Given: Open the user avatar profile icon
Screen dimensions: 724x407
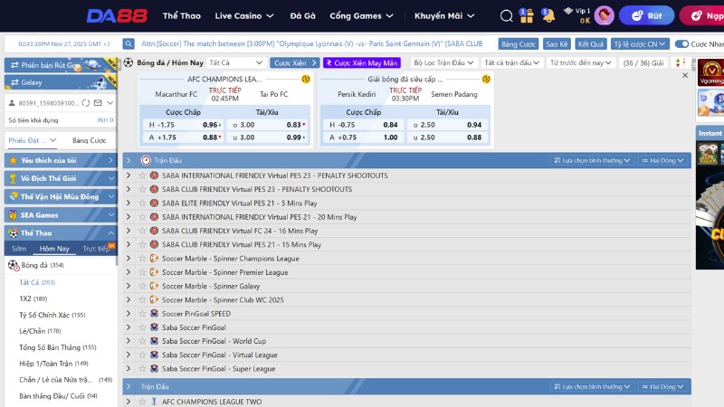Looking at the screenshot, I should tap(604, 15).
